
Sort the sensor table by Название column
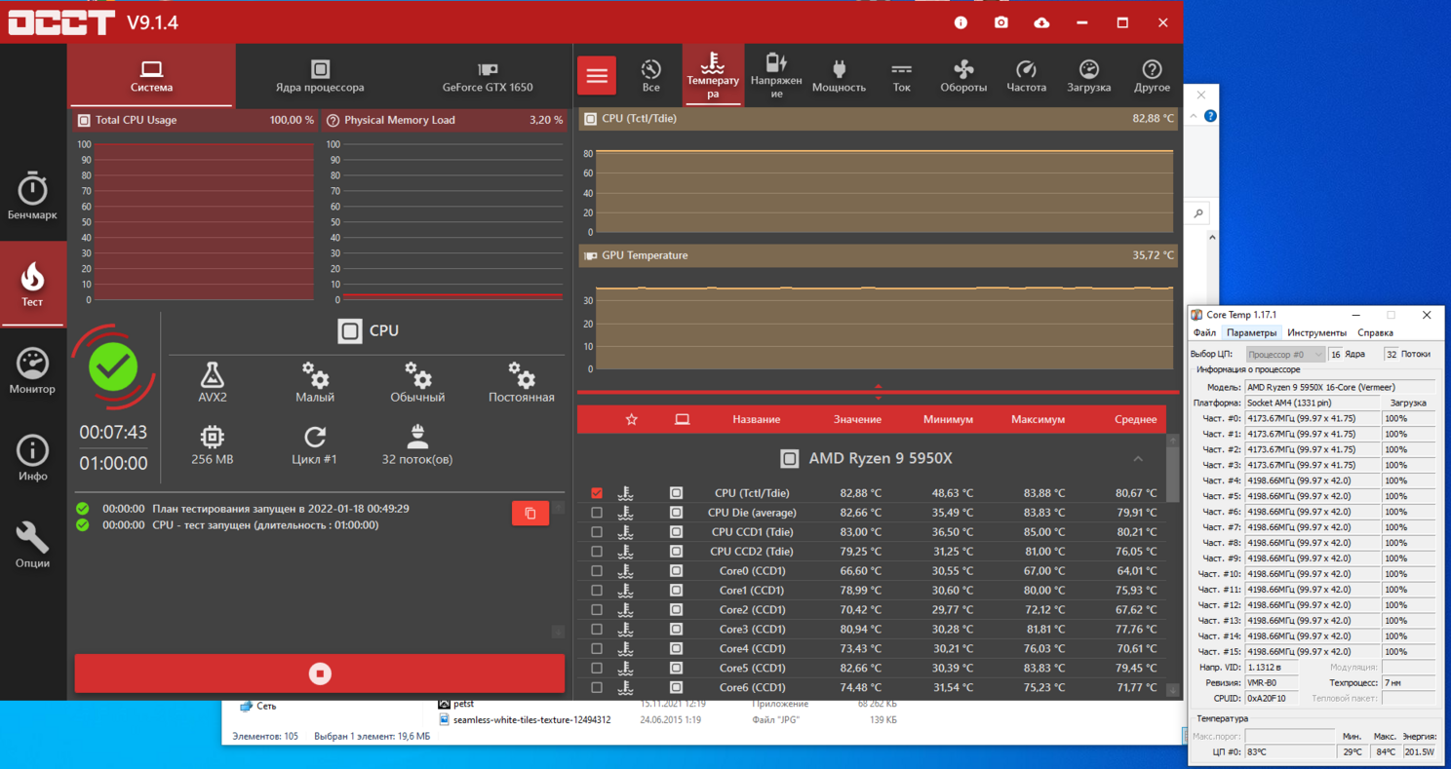[756, 419]
